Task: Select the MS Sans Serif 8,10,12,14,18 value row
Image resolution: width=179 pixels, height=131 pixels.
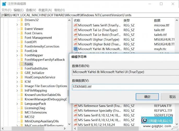Action: pyautogui.click(x=99, y=115)
